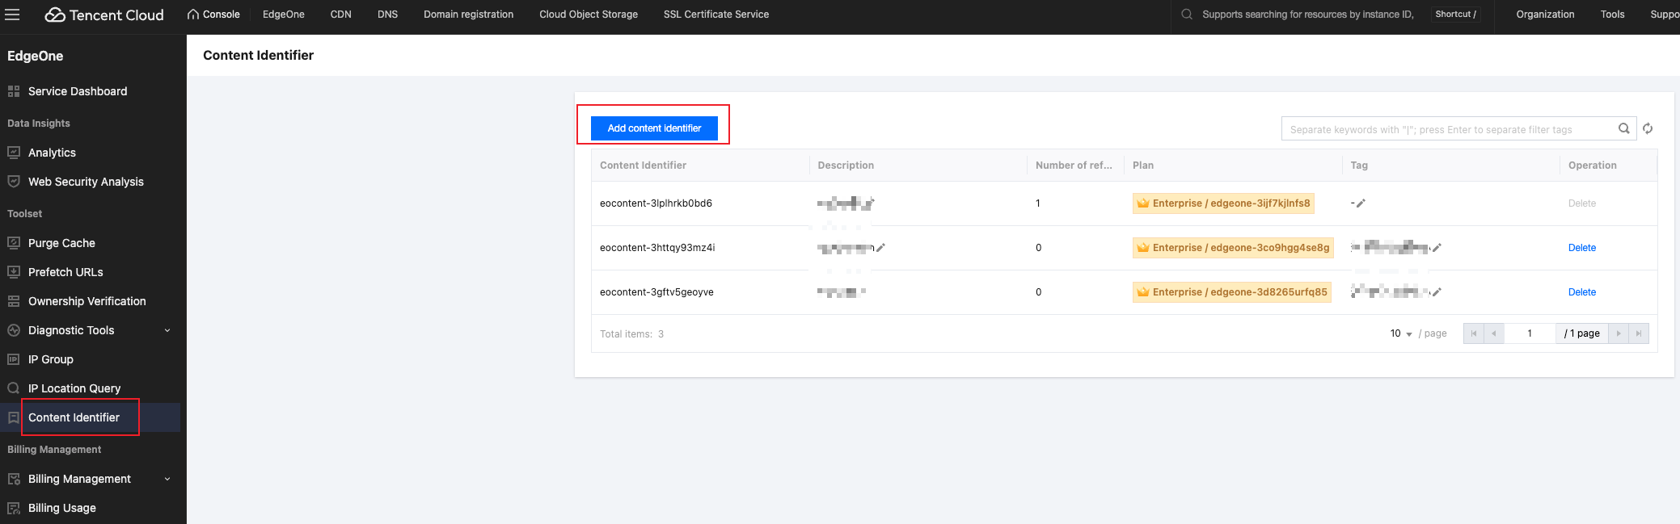Click the page number input field
This screenshot has width=1680, height=524.
click(1529, 333)
